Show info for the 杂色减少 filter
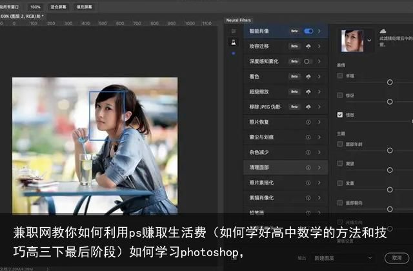 pyautogui.click(x=308, y=152)
